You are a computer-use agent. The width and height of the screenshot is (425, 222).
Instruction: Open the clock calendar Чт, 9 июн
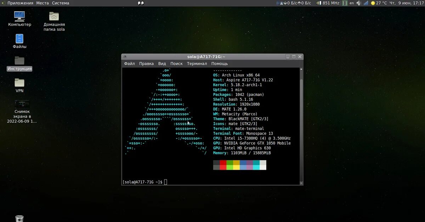coord(407,3)
